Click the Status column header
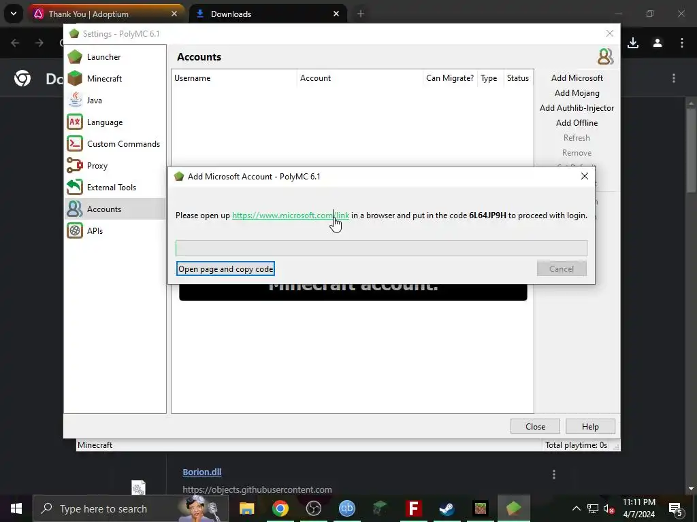Viewport: 697px width, 522px height. [x=518, y=78]
